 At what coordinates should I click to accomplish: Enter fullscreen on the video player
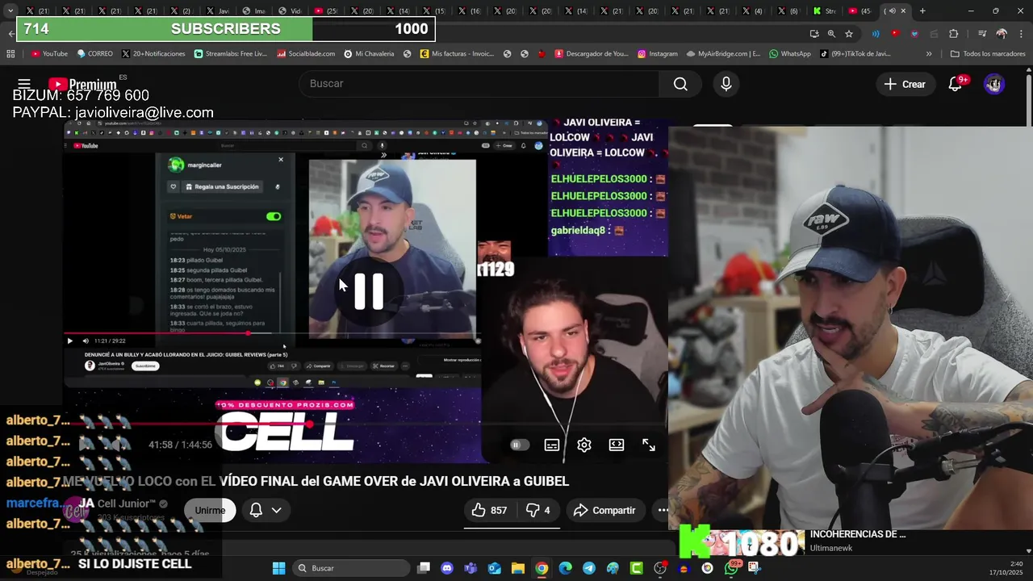tap(649, 445)
